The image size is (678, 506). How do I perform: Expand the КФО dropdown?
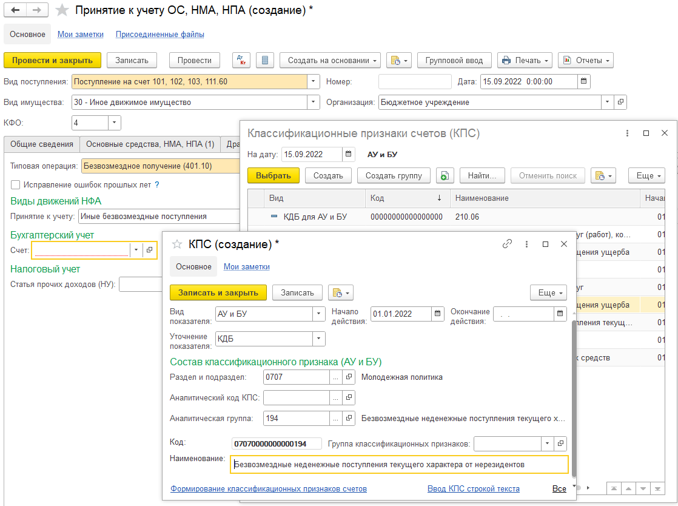tap(114, 123)
